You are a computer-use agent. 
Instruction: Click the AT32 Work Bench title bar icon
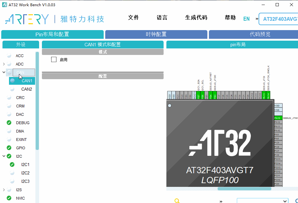(x=5, y=5)
